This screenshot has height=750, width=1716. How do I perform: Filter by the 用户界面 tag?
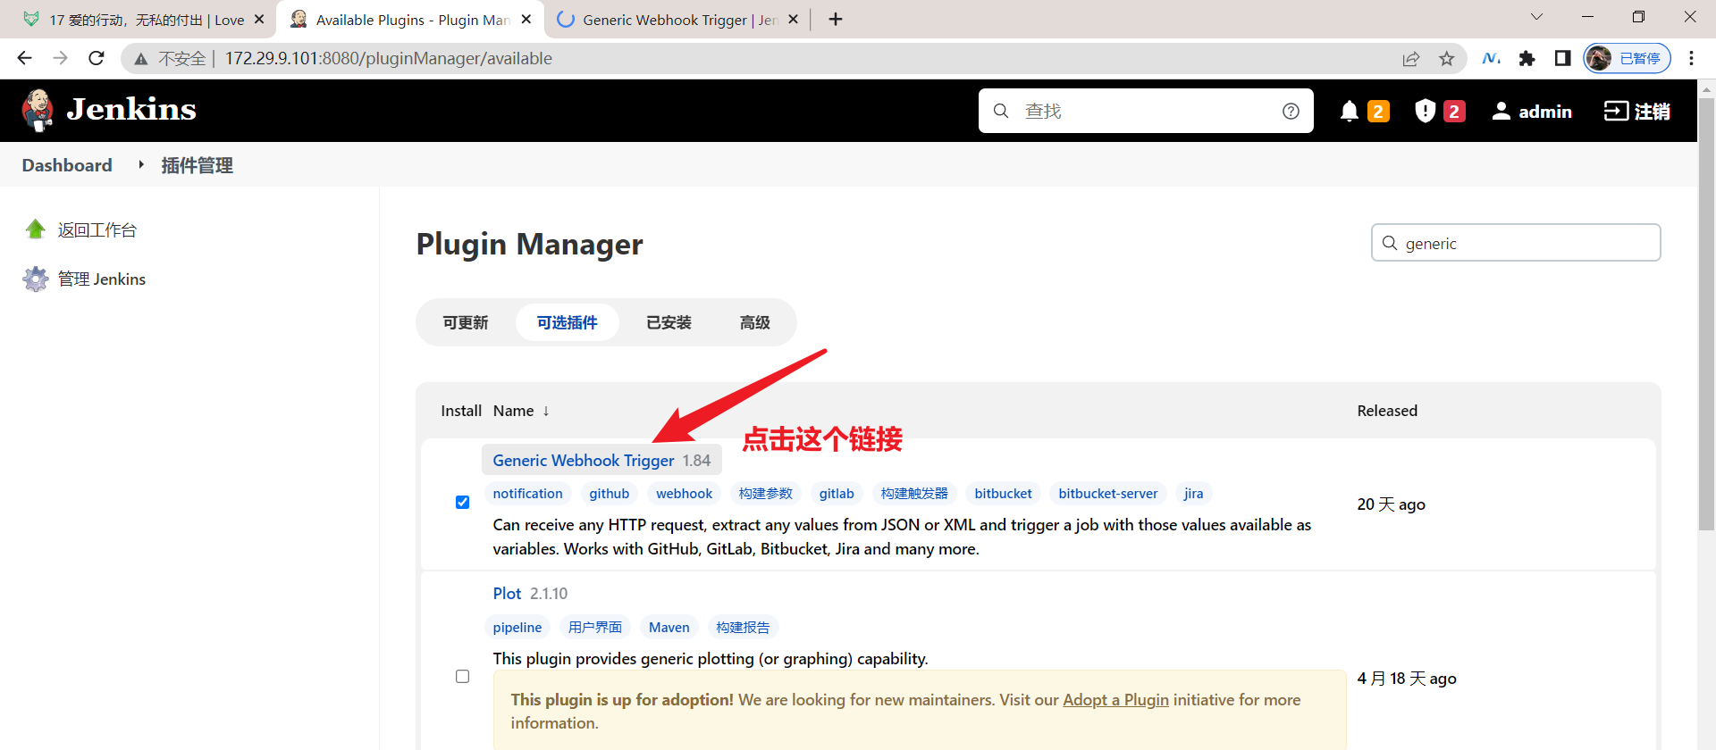[x=594, y=627]
